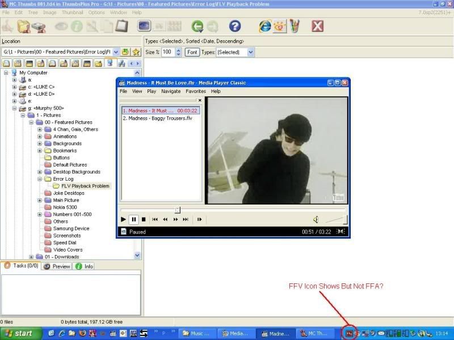Select the Screenshots folder in tree

[67, 236]
